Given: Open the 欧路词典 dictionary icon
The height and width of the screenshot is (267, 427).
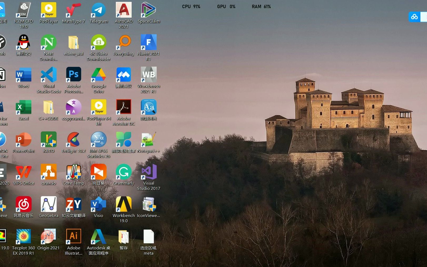Looking at the screenshot, I should tap(149, 110).
